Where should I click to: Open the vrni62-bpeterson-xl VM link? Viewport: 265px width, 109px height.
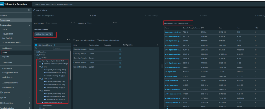(173, 98)
